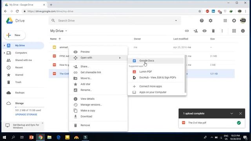Choose View details in the context menu
The image size is (251, 141).
tap(98, 99)
